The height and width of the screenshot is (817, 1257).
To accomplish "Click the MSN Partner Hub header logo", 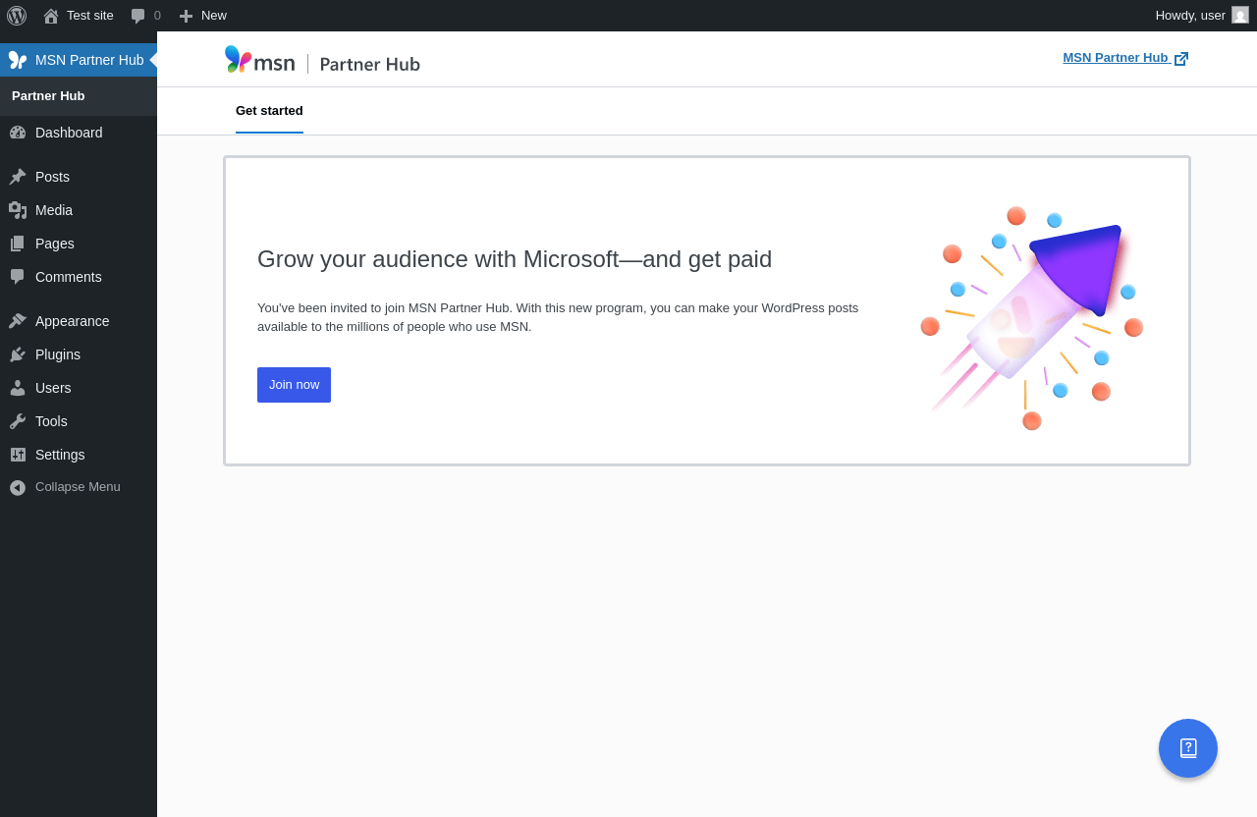I will [322, 62].
